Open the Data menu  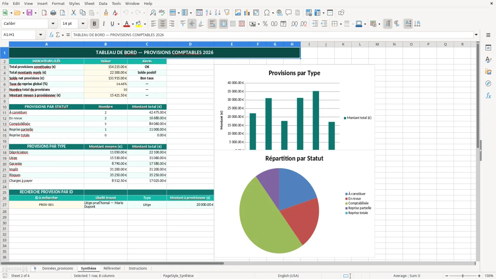pos(103,3)
